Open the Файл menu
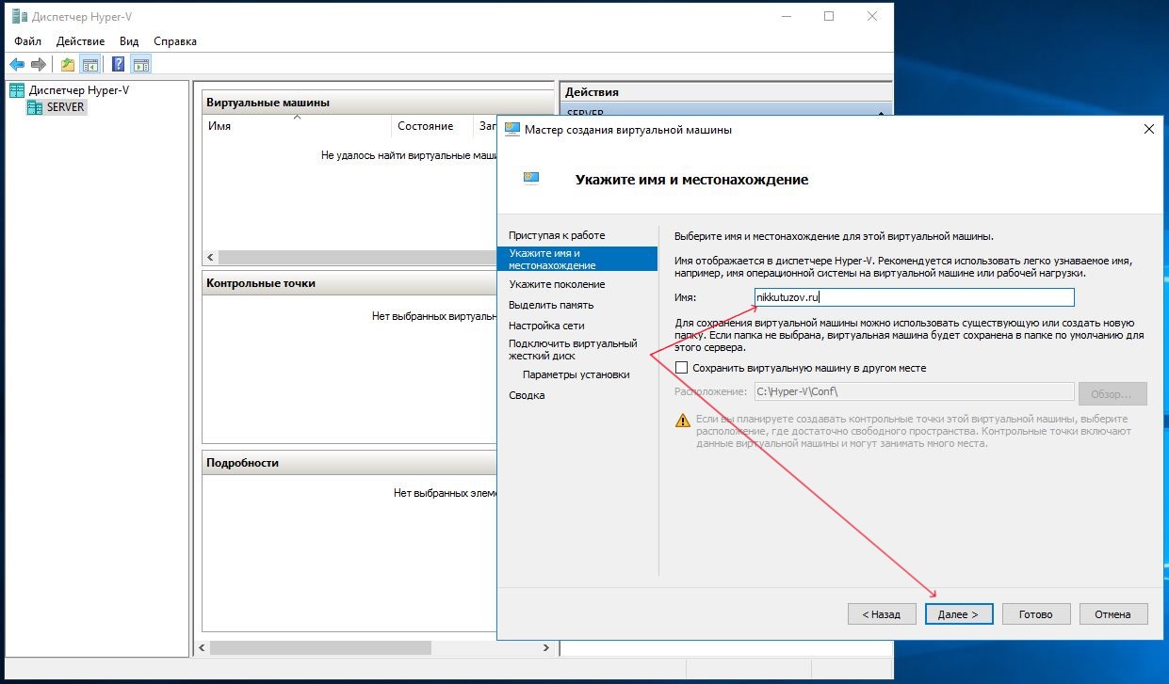The height and width of the screenshot is (684, 1169). tap(27, 41)
